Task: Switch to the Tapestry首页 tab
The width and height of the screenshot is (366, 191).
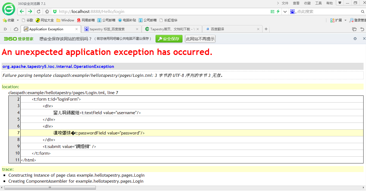Action: click(x=172, y=29)
